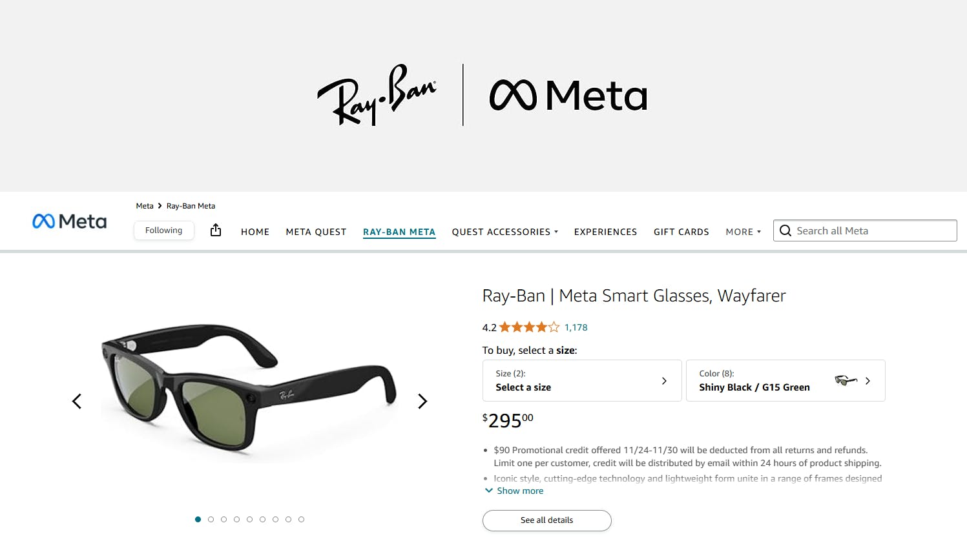This screenshot has height=541, width=967.
Task: Open the Gift Cards tab
Action: (681, 232)
